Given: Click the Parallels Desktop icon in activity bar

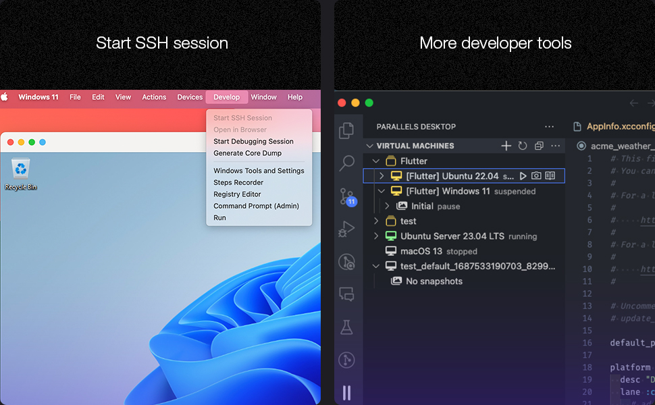Looking at the screenshot, I should click(x=346, y=393).
